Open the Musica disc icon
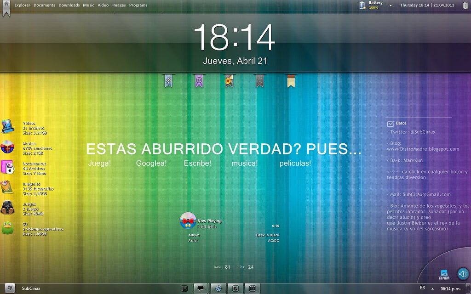The height and width of the screenshot is (294, 471). pos(7,147)
